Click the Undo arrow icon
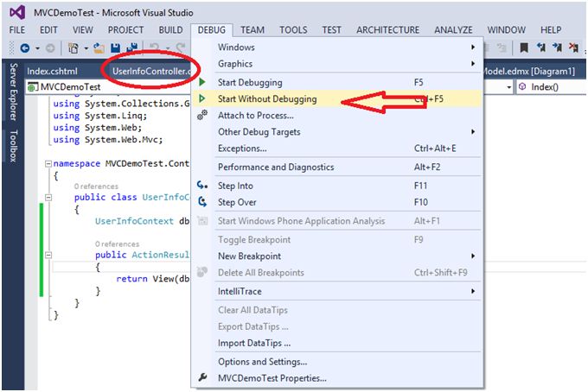The width and height of the screenshot is (588, 392). click(154, 47)
